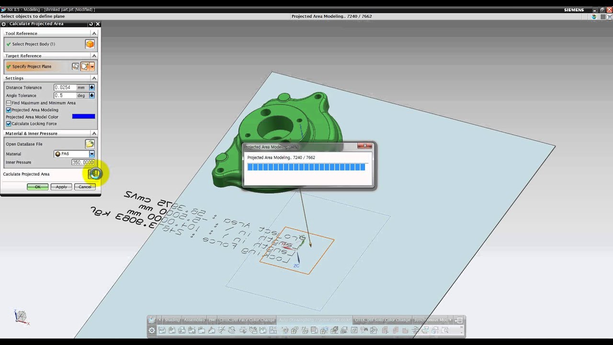Select the Auto-Drawing toolbar tab
613x345 pixels.
[315, 320]
